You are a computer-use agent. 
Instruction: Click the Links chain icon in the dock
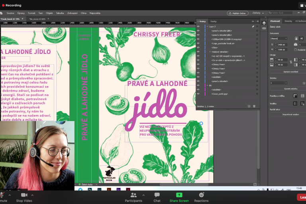tap(264, 29)
